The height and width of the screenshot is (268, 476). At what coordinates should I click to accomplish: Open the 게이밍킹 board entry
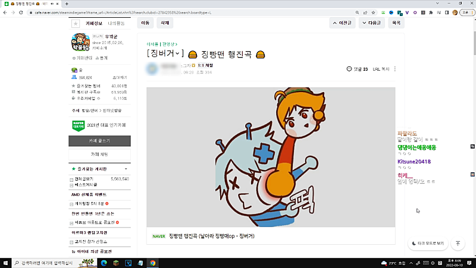click(x=89, y=204)
